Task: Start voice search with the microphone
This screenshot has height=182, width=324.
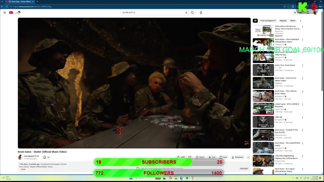Action: tap(201, 13)
